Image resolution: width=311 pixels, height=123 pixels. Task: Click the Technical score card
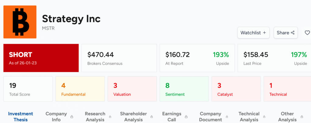click(287, 89)
